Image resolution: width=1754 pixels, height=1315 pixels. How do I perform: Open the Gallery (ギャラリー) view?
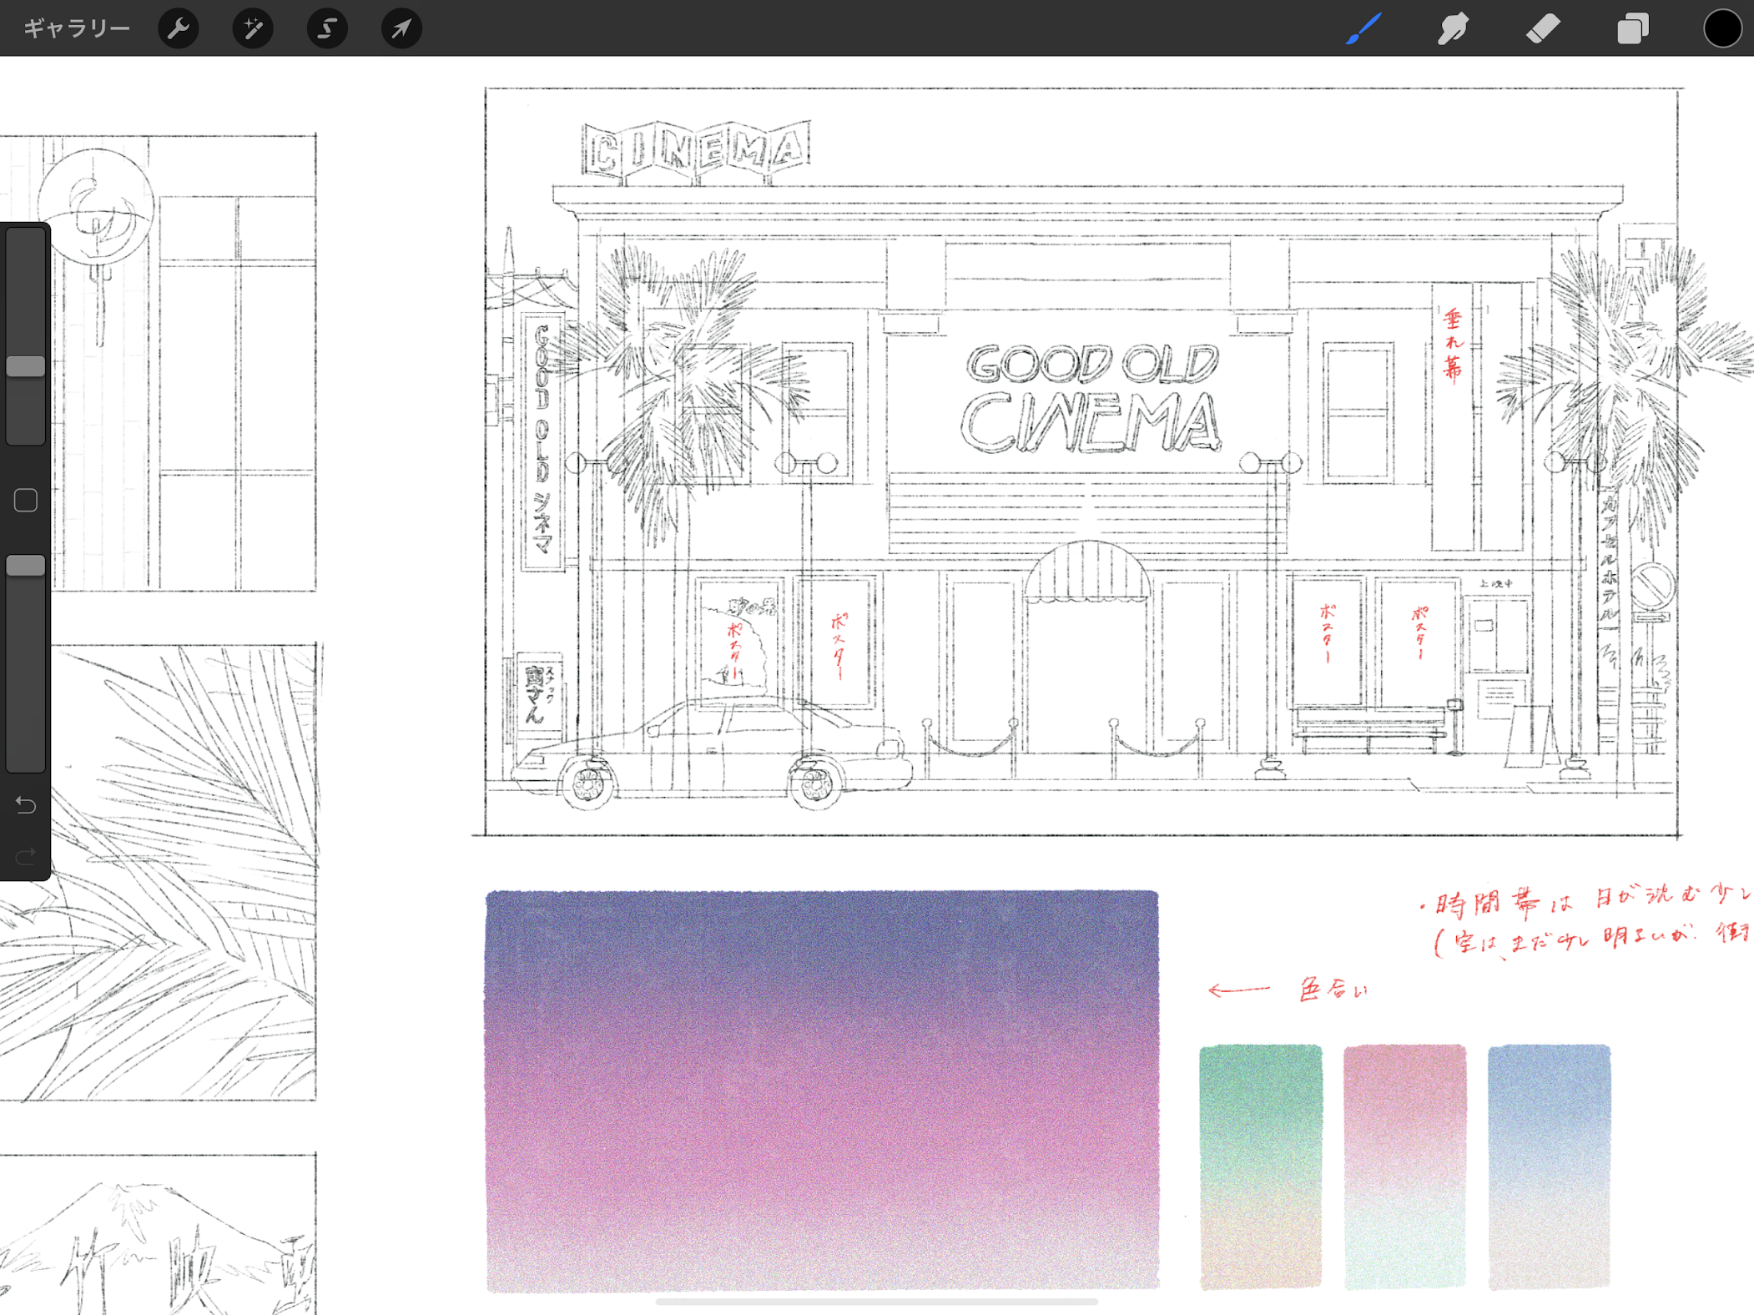click(77, 28)
